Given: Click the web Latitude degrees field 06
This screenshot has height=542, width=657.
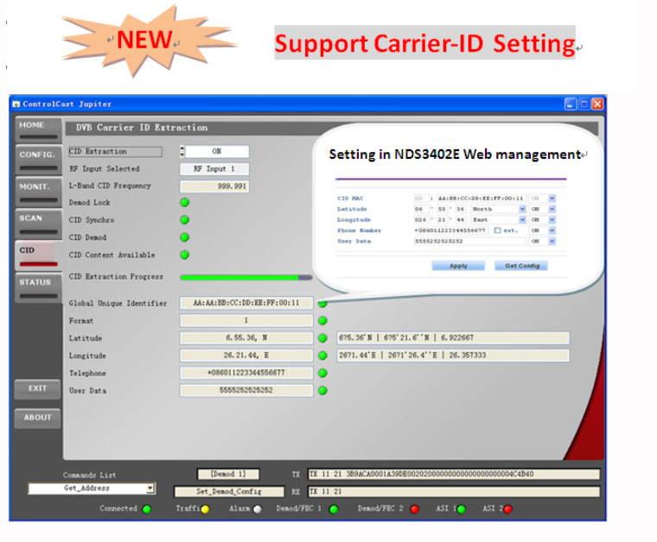Looking at the screenshot, I should 422,209.
